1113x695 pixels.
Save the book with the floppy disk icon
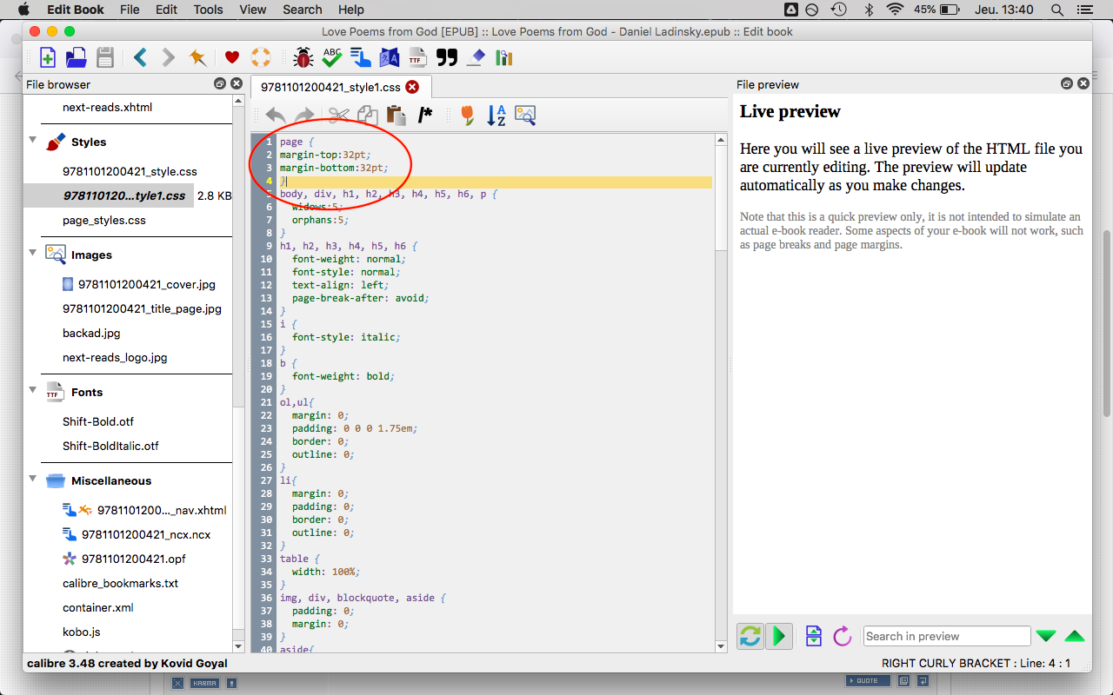pyautogui.click(x=105, y=58)
